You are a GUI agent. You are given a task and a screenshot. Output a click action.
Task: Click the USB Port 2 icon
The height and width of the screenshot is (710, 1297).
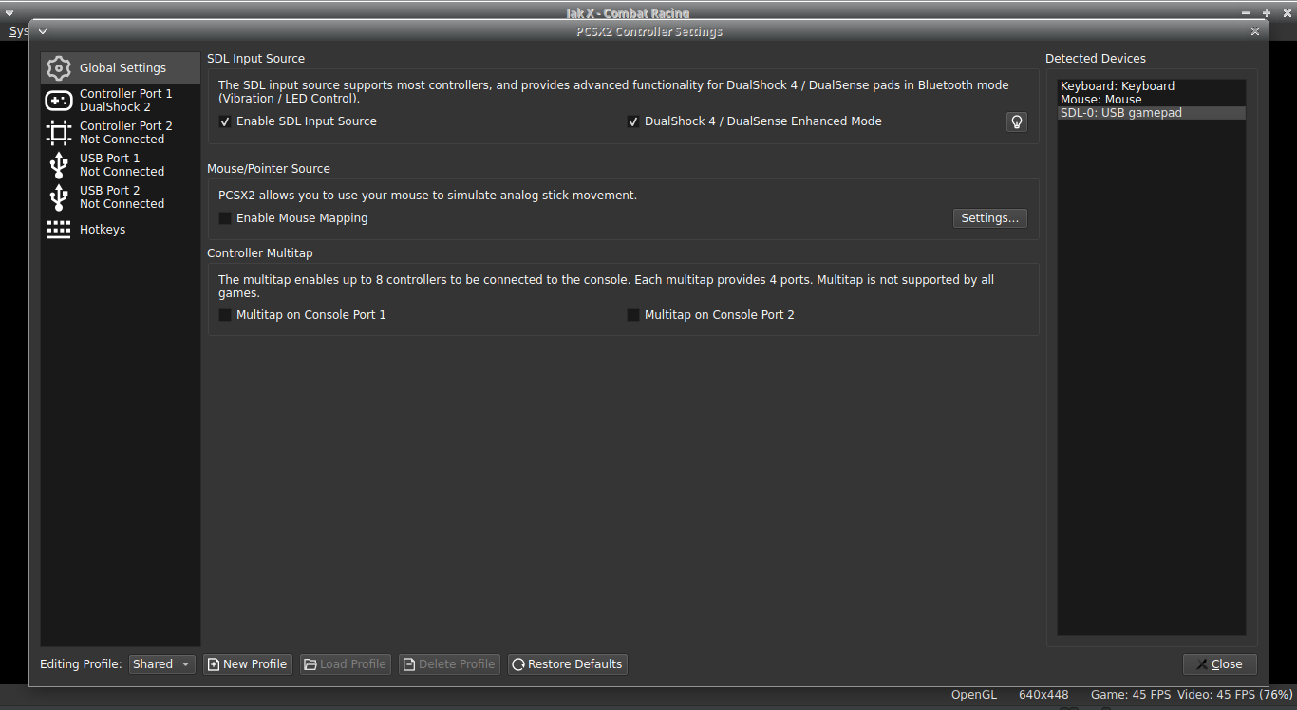coord(58,196)
